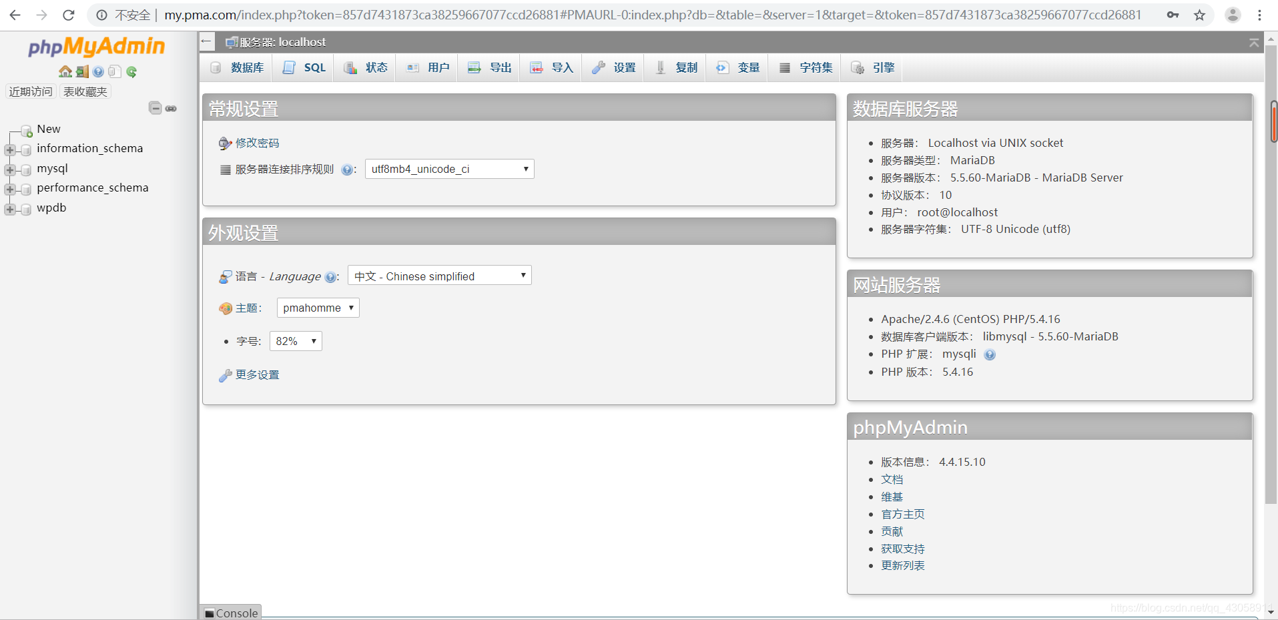Expand the performance_schema tree node
1278x620 pixels.
[x=10, y=189]
